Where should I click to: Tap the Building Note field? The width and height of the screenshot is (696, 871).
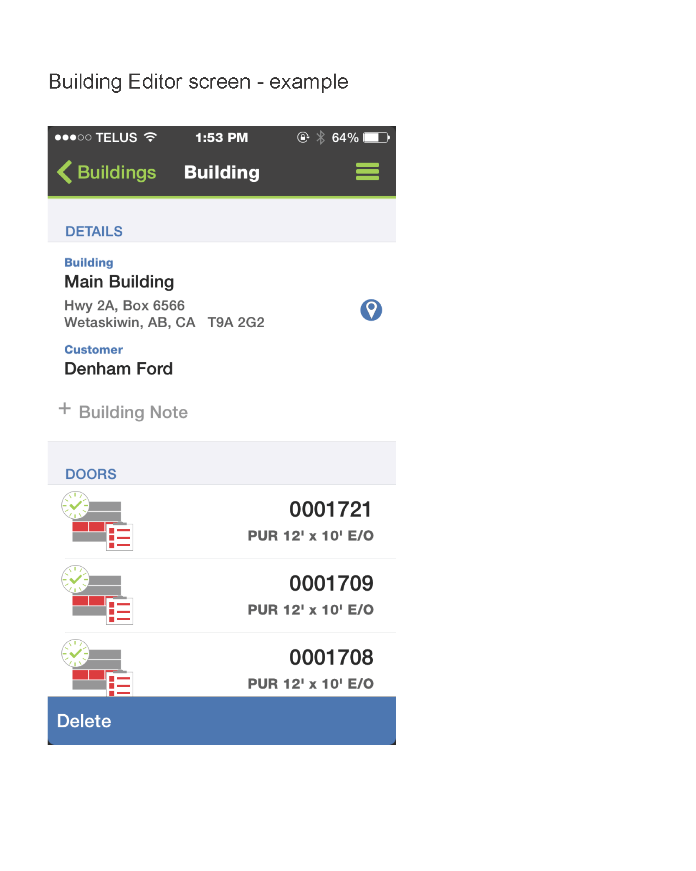pos(133,412)
